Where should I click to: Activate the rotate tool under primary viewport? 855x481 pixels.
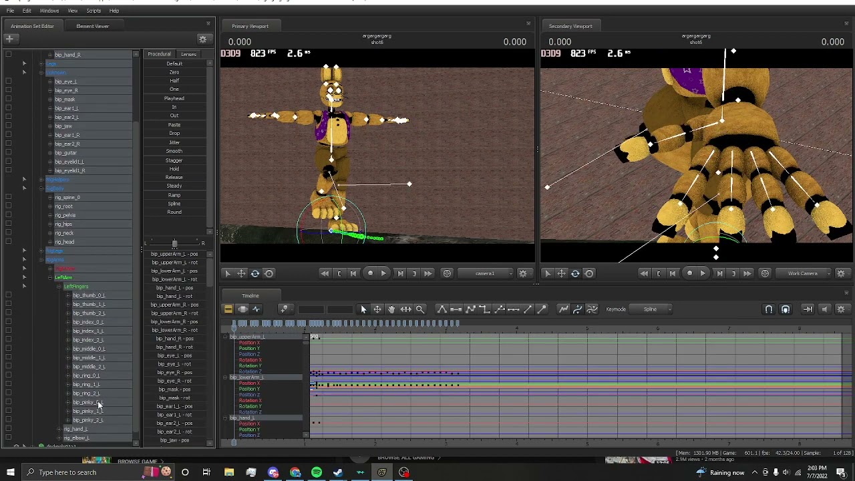coord(254,273)
